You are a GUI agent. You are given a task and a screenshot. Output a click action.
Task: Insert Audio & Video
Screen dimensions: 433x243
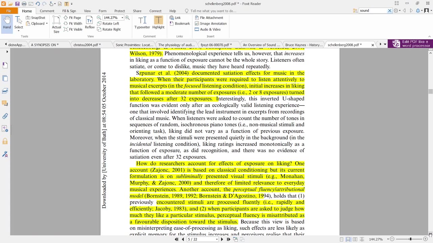coord(208,29)
